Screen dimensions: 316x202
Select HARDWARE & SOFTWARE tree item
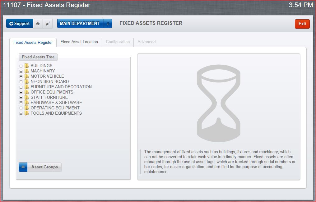(x=56, y=103)
